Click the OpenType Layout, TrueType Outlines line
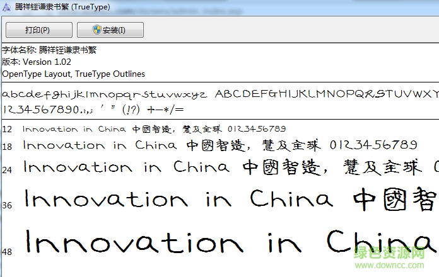The height and width of the screenshot is (277, 439). point(74,74)
